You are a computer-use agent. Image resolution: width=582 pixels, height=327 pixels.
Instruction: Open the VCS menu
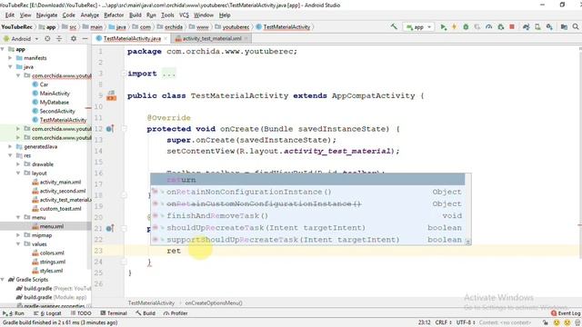tap(184, 15)
